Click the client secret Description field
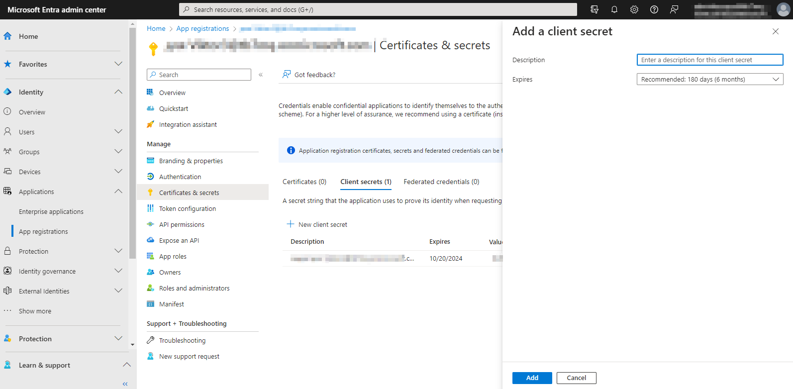 [x=710, y=60]
